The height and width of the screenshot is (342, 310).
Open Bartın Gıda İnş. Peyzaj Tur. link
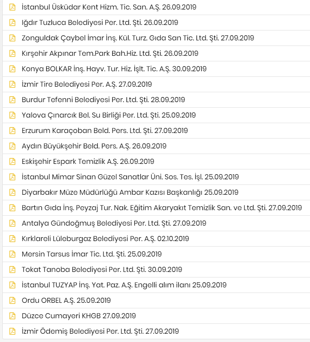pyautogui.click(x=162, y=208)
